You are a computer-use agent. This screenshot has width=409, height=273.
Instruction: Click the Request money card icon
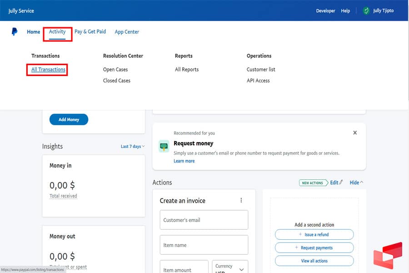coord(164,146)
